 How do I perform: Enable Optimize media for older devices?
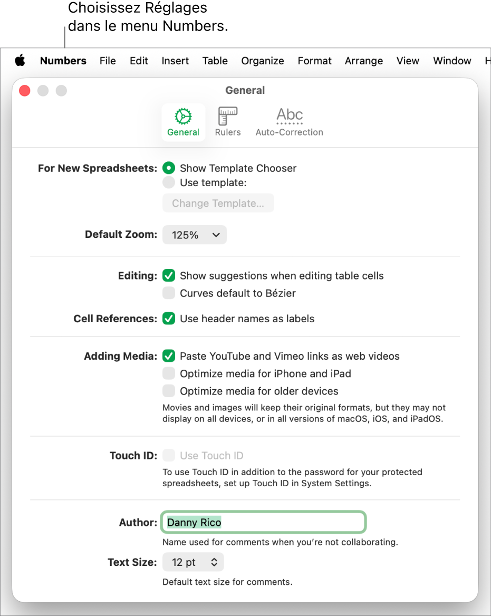click(x=169, y=391)
